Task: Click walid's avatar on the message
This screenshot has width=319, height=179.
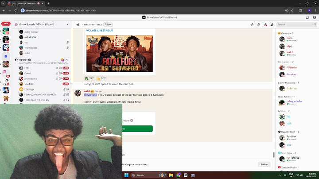Action: tap(78, 93)
